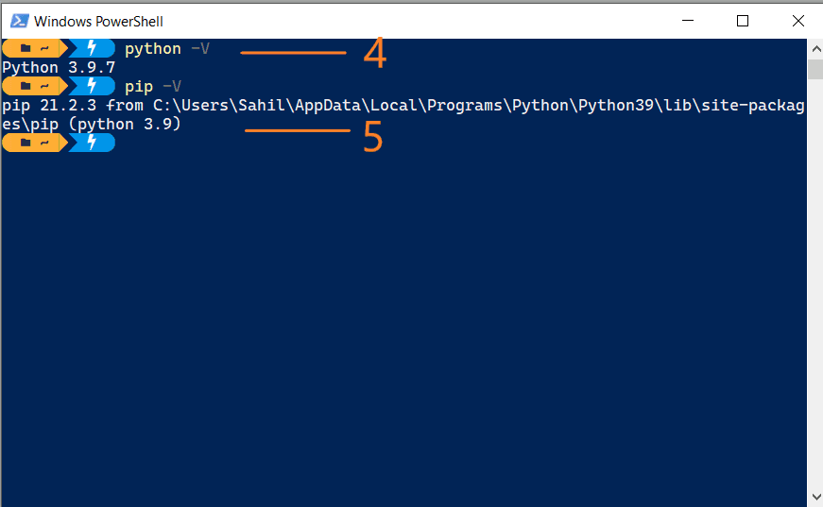Viewport: 823px width, 507px height.
Task: Click the scrollbar up arrow
Action: [814, 47]
